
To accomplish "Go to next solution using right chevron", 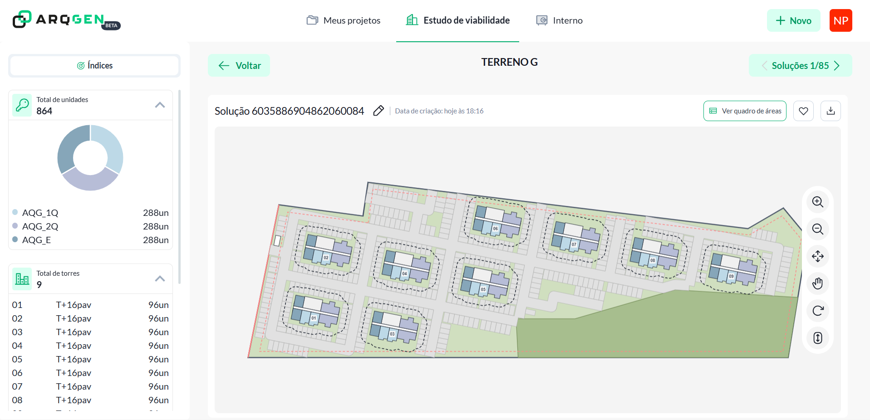I will [837, 66].
